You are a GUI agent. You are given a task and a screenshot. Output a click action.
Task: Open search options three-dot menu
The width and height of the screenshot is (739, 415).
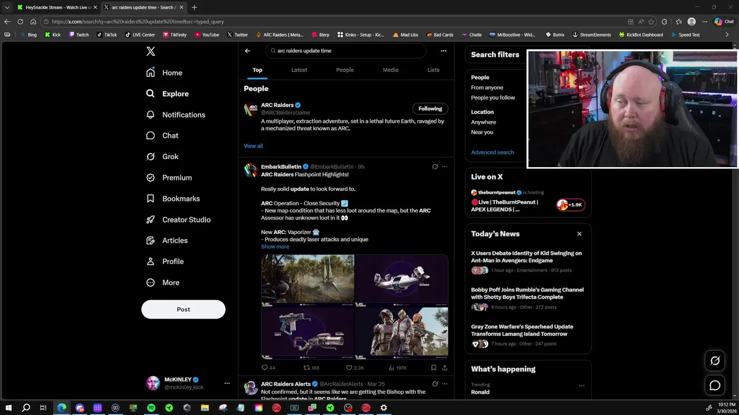(443, 51)
